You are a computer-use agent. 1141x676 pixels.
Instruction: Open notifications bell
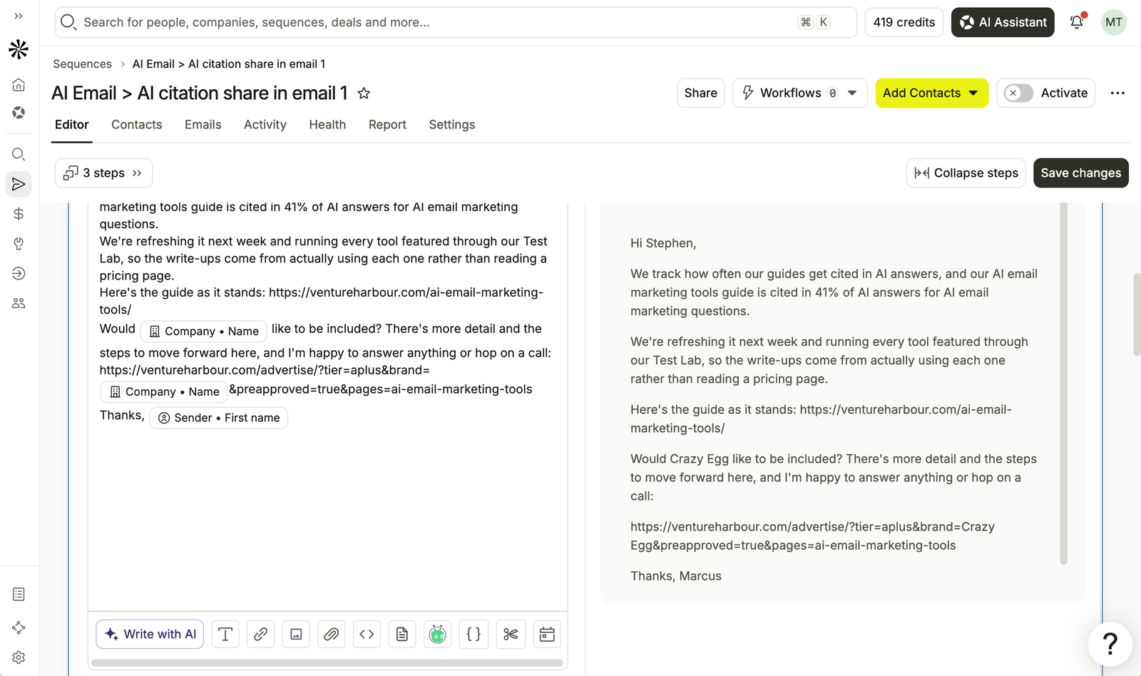tap(1077, 22)
